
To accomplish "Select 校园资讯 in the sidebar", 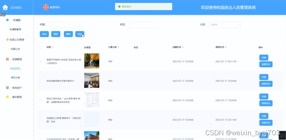I will tap(15, 69).
